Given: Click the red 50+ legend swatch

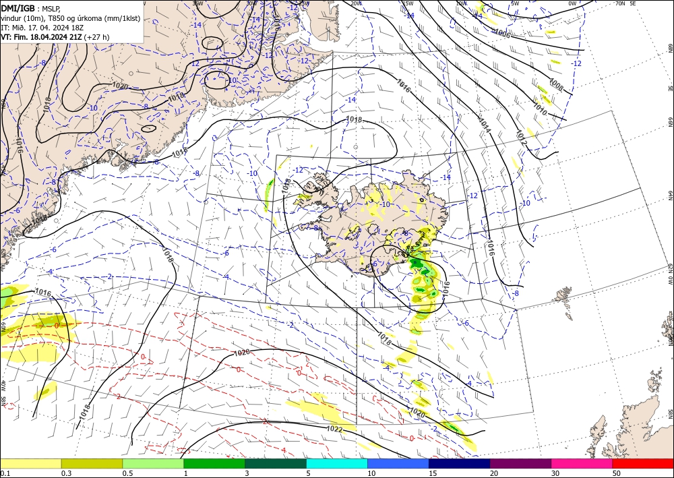Looking at the screenshot, I should tap(643, 463).
